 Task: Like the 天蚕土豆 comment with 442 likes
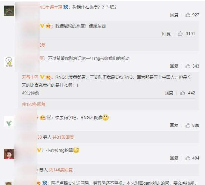(182, 93)
